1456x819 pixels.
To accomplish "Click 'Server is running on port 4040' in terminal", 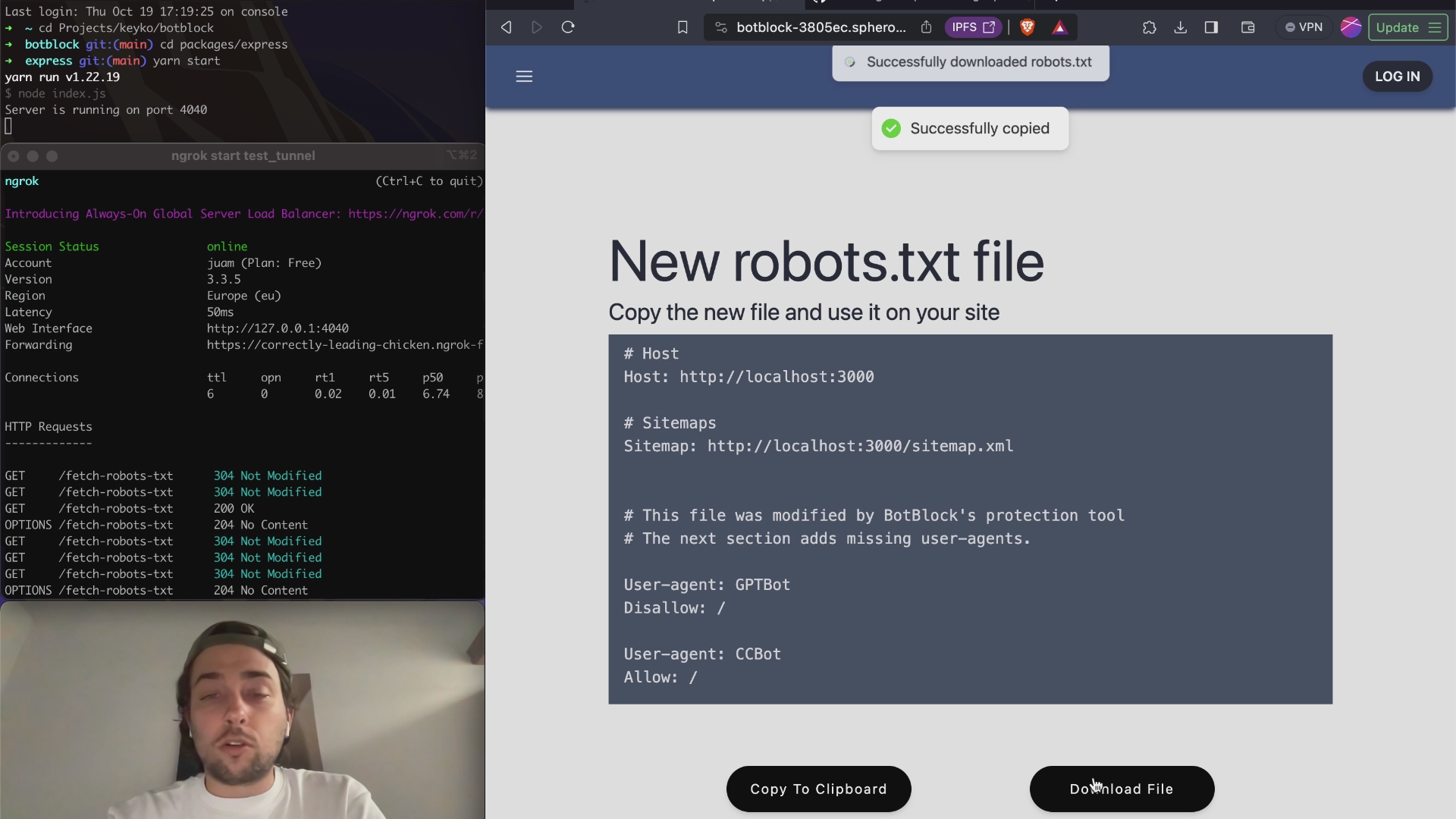I will pos(105,110).
